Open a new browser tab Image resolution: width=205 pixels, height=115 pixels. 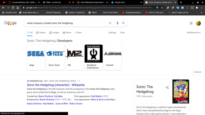coord(181,2)
